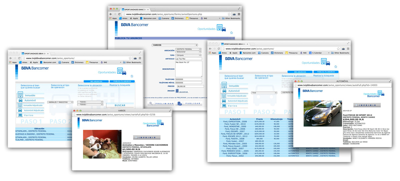Click the magnifier Preliminar button on the form
Image resolution: width=400 pixels, height=181 pixels.
coord(161,104)
